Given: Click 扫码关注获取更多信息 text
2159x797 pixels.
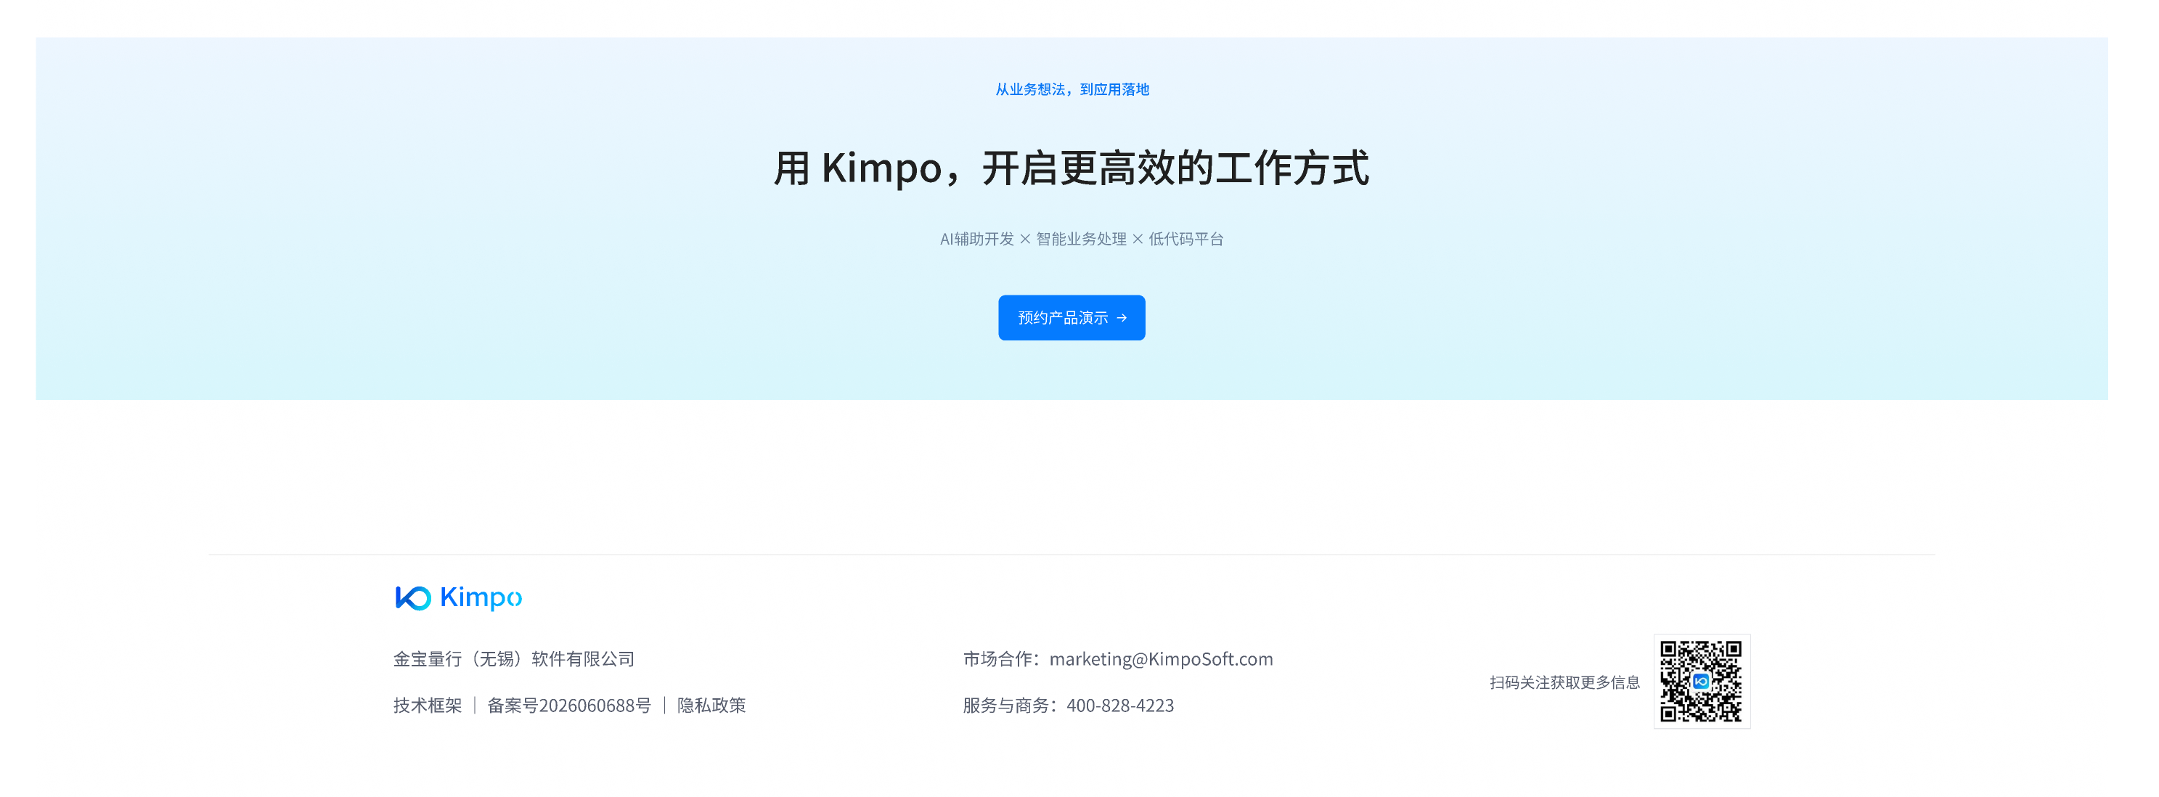Looking at the screenshot, I should point(1564,682).
